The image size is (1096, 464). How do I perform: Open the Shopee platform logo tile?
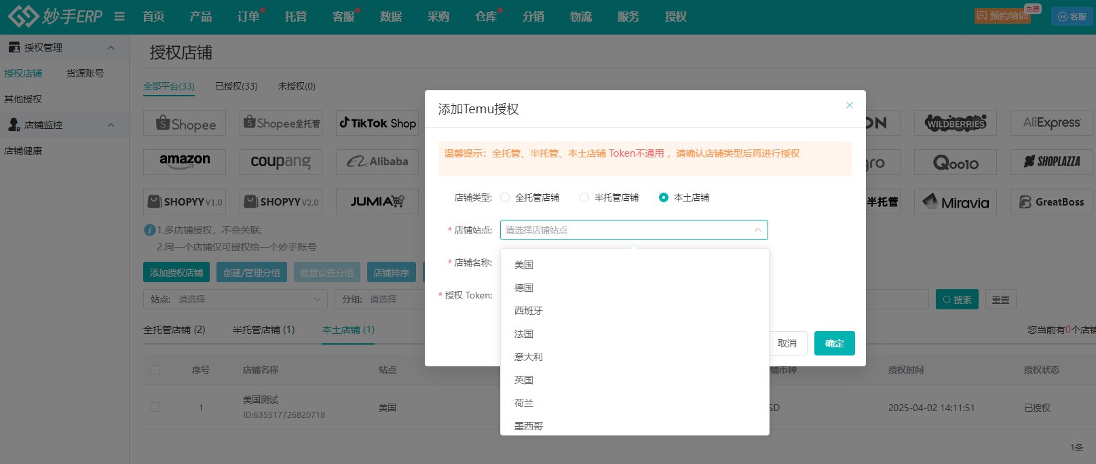click(185, 123)
